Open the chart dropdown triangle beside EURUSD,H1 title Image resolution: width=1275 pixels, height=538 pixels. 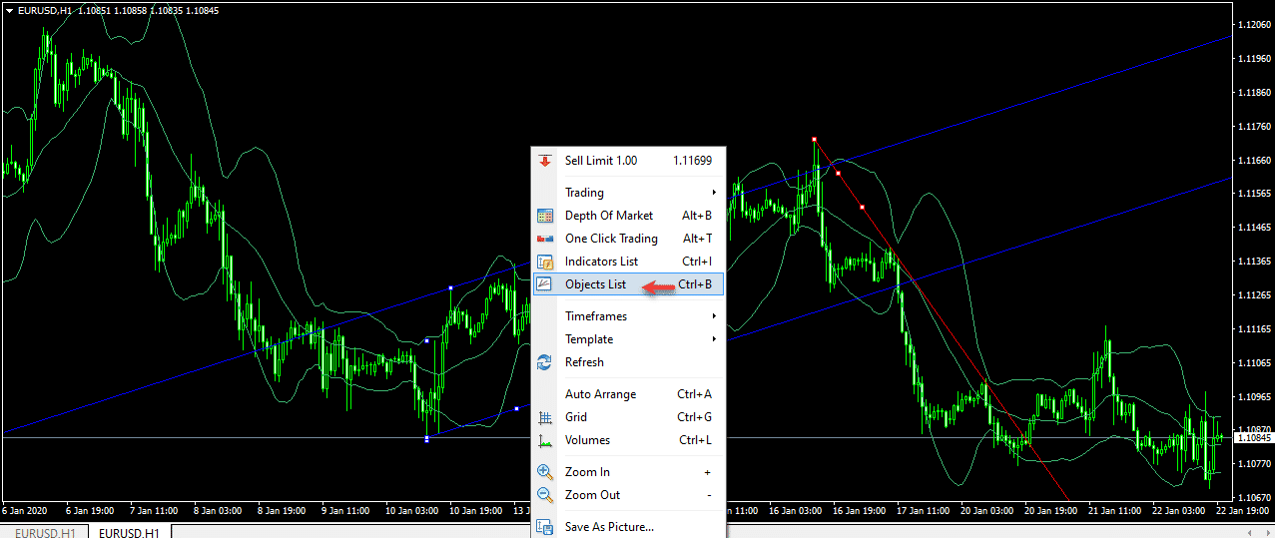coord(9,10)
